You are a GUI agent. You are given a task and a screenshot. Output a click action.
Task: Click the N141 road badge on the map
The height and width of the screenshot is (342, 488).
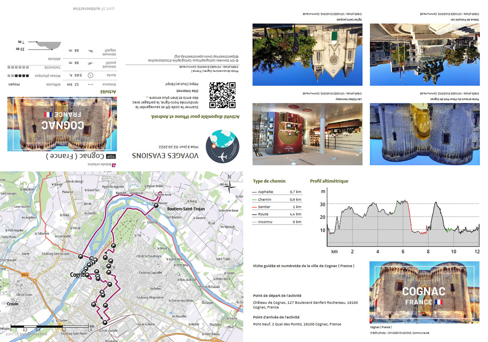(25, 274)
